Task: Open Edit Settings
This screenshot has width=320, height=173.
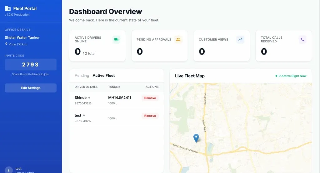Action: coord(31,88)
